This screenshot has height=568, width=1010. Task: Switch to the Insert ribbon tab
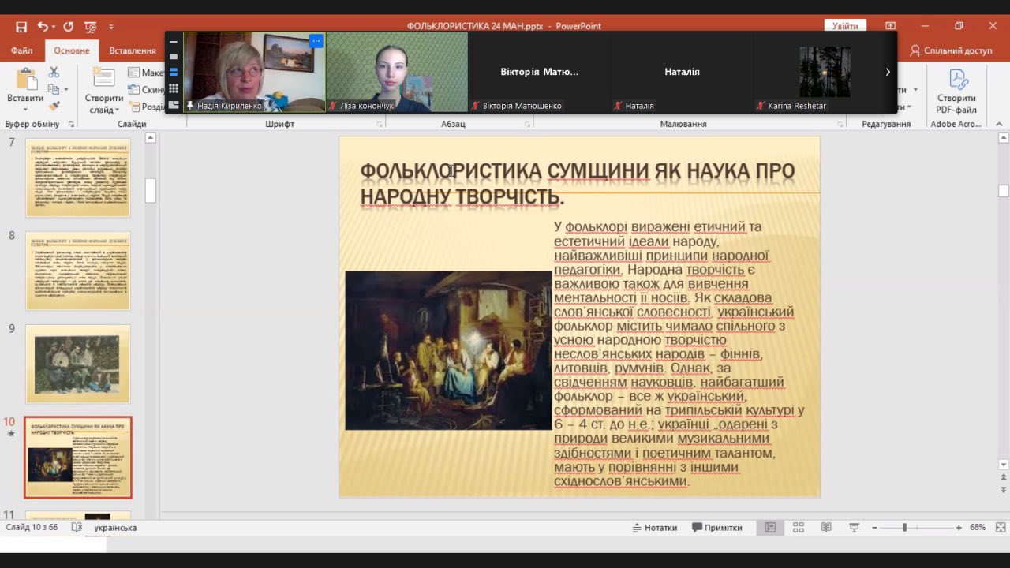coord(132,50)
